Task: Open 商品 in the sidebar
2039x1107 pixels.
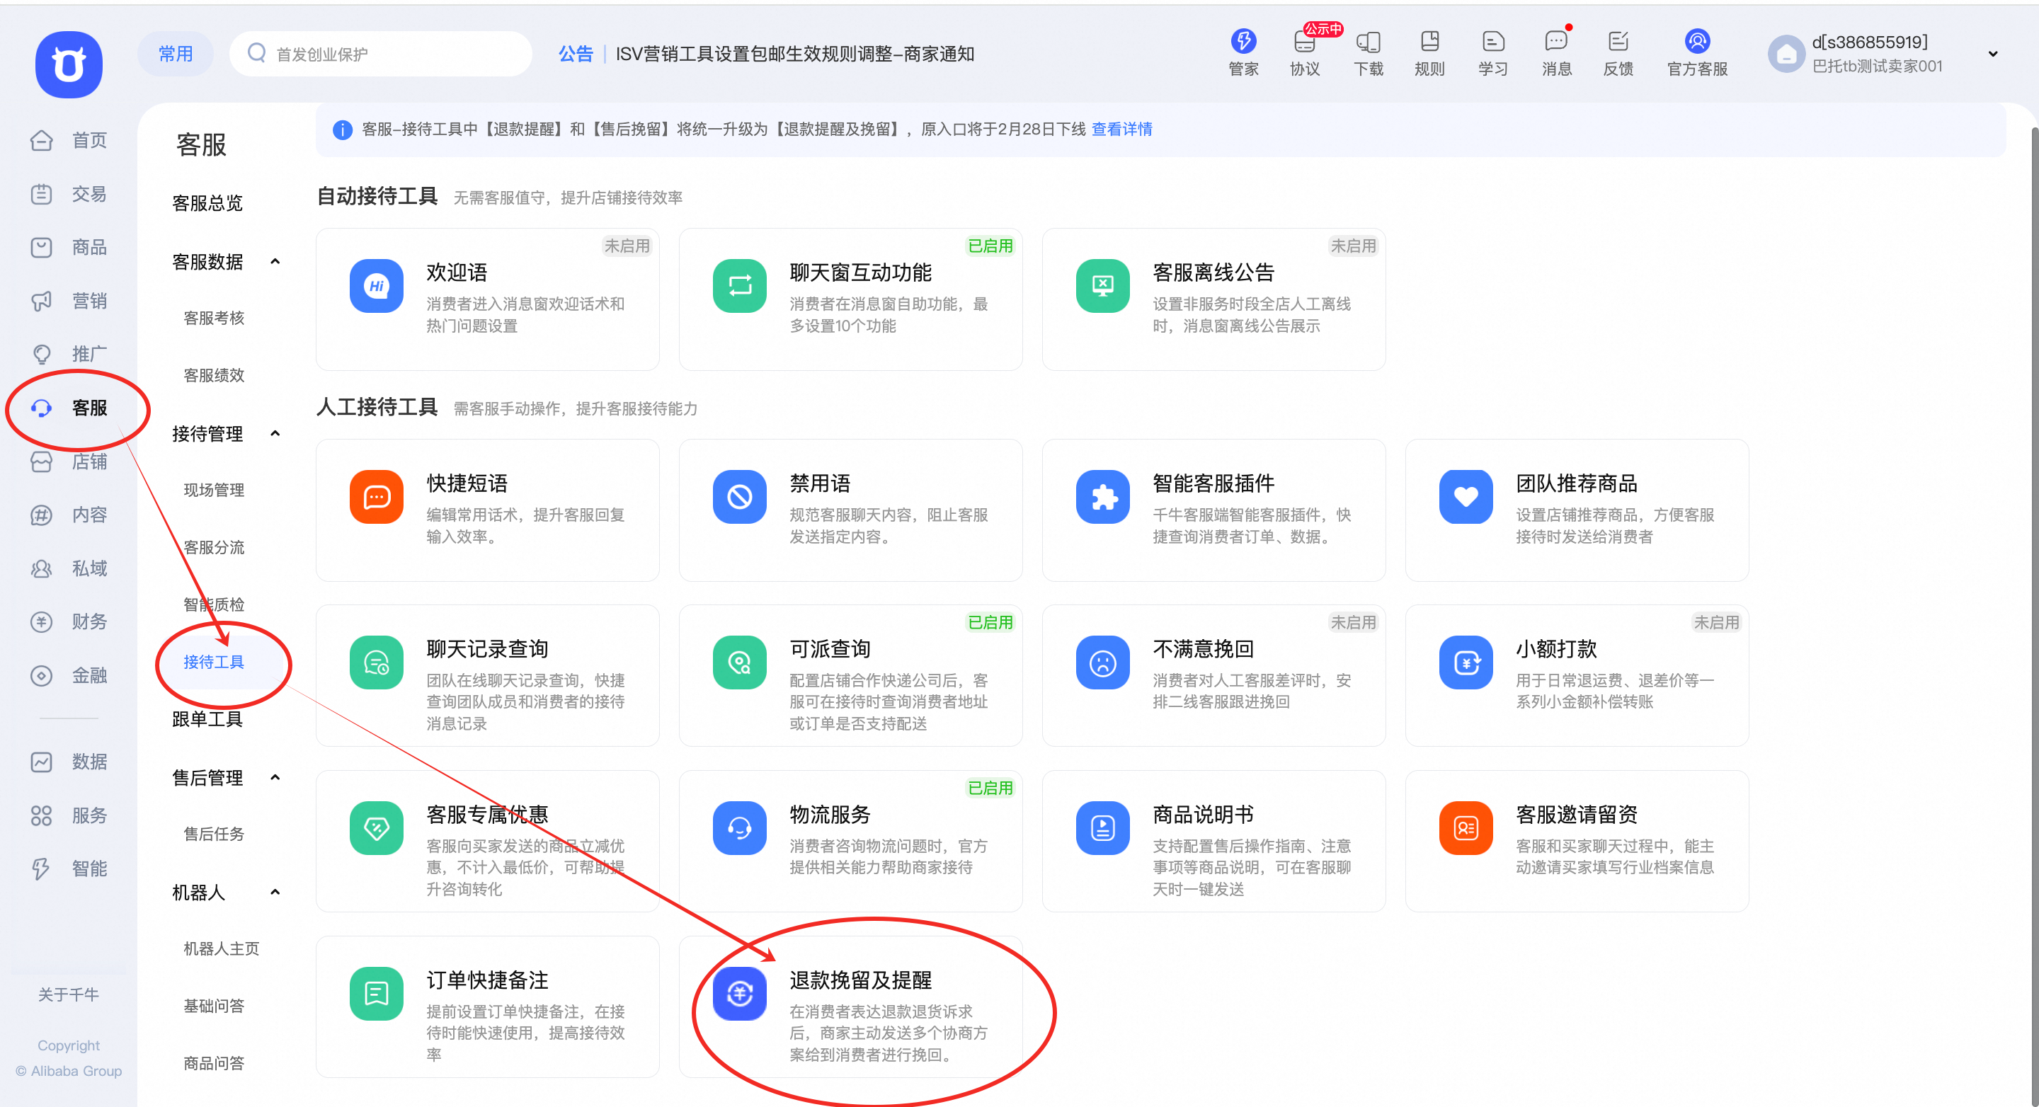Action: tap(69, 248)
